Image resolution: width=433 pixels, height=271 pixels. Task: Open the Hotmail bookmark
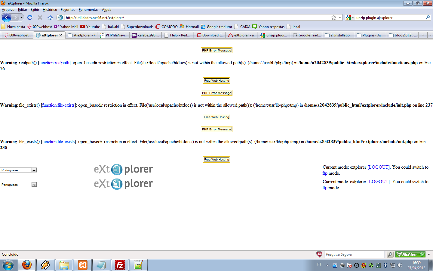pos(189,26)
